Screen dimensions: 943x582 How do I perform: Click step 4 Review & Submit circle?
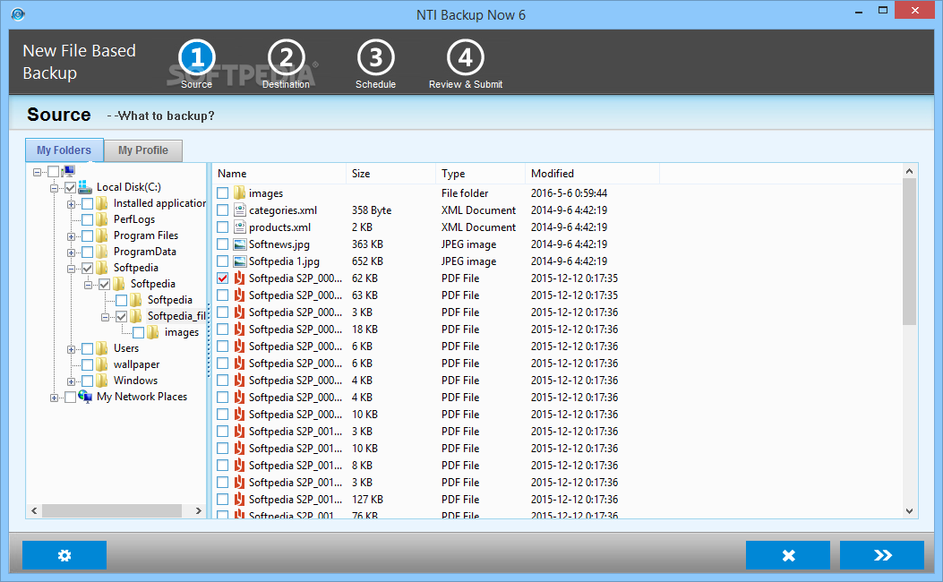(x=466, y=57)
